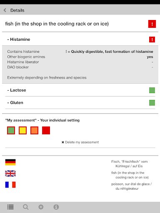This screenshot has width=160, height=213.
Task: Click the green Lactose rating square
Action: (x=152, y=90)
